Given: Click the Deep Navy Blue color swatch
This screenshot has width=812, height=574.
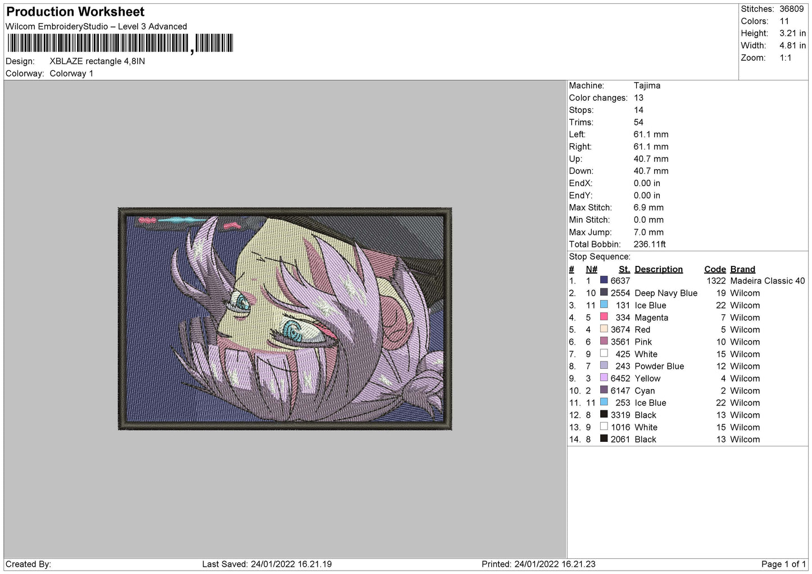Looking at the screenshot, I should 604,292.
